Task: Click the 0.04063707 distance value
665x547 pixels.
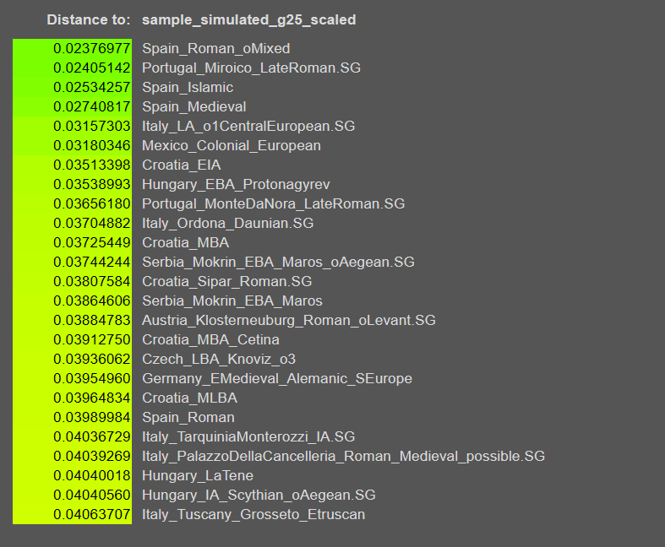Action: click(91, 514)
